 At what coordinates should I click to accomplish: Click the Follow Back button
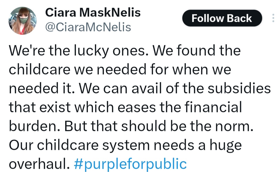click(222, 18)
